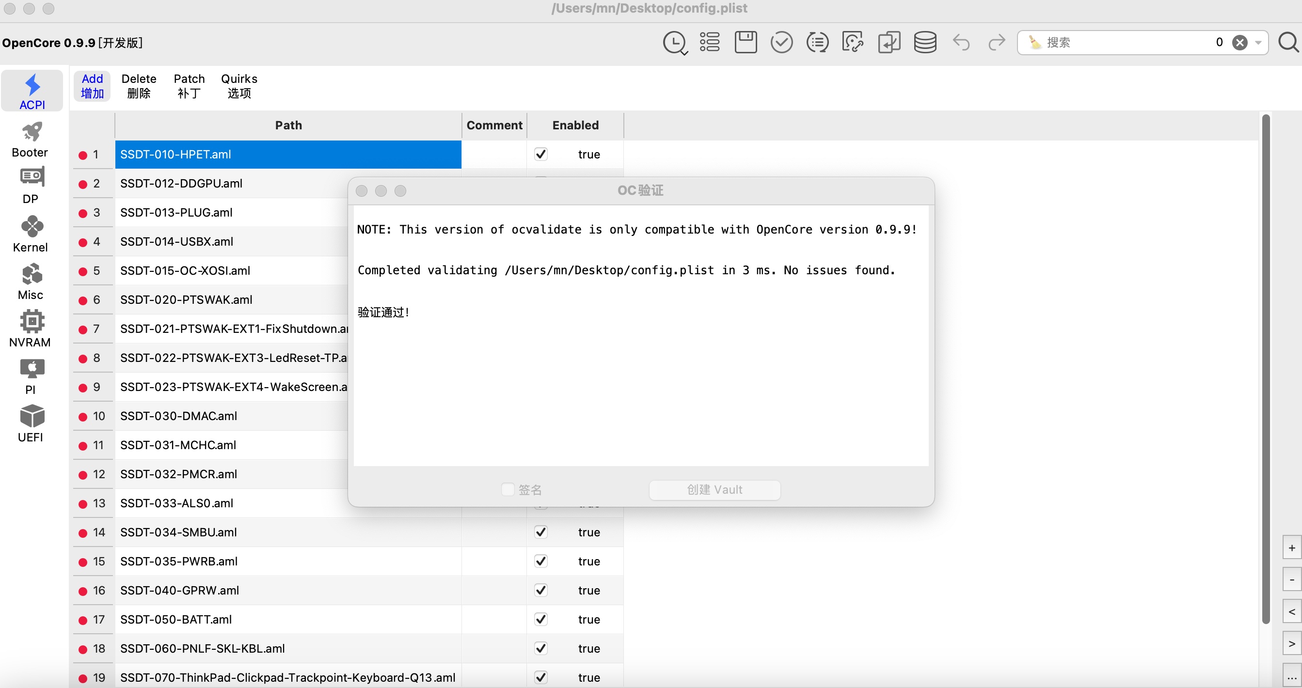
Task: Click the Enabled column header
Action: [575, 125]
